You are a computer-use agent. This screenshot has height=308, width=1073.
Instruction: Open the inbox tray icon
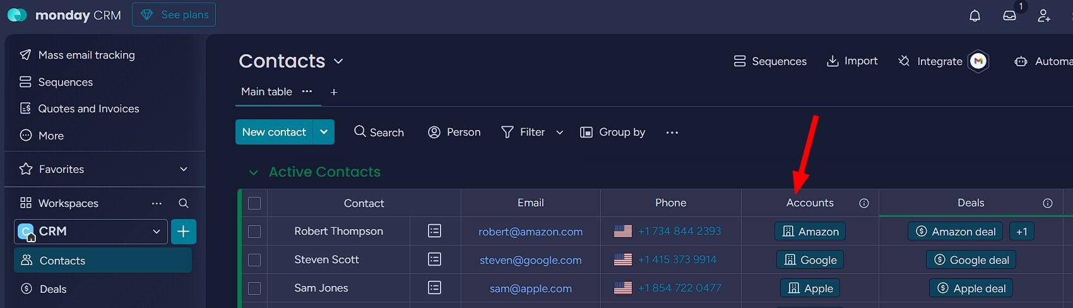[x=1009, y=16]
